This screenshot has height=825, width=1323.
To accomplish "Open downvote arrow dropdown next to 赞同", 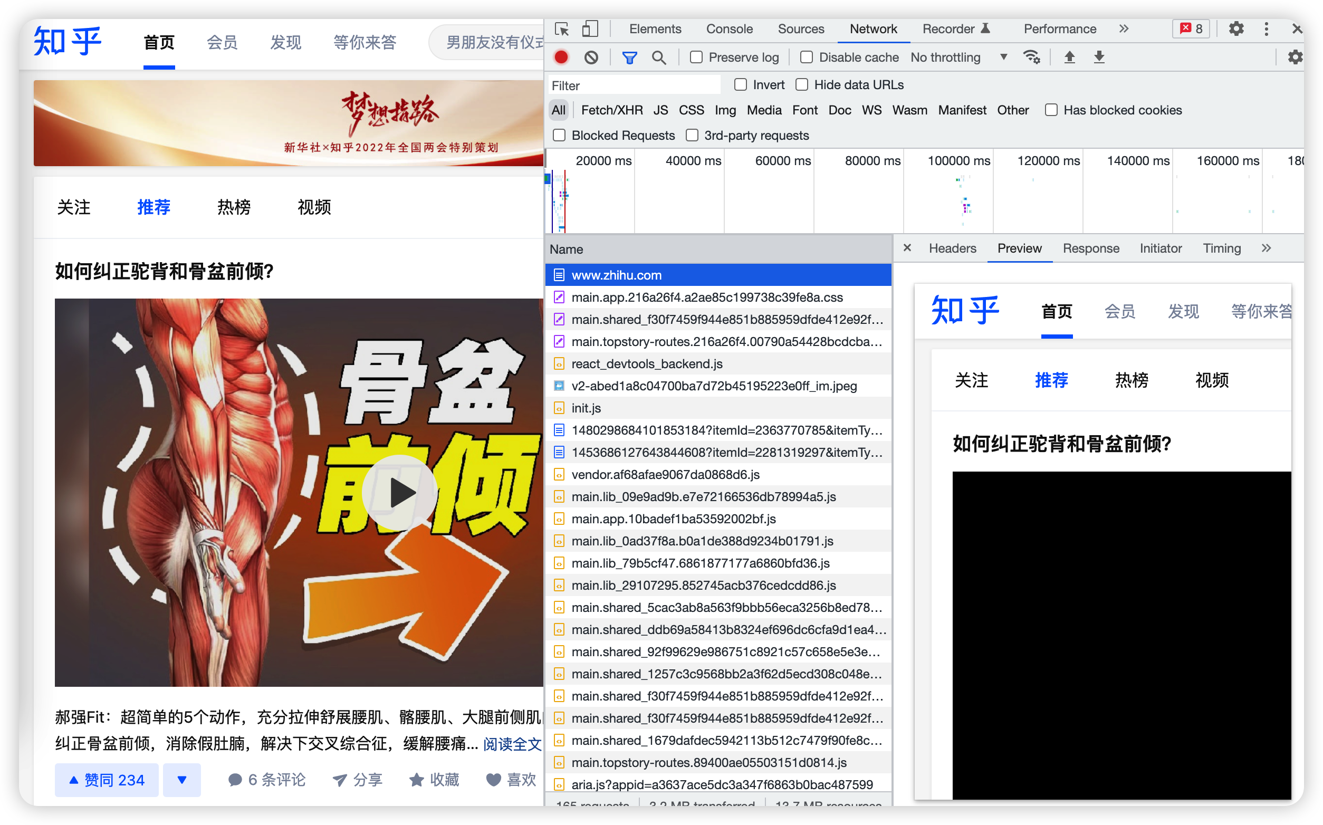I will [x=181, y=780].
